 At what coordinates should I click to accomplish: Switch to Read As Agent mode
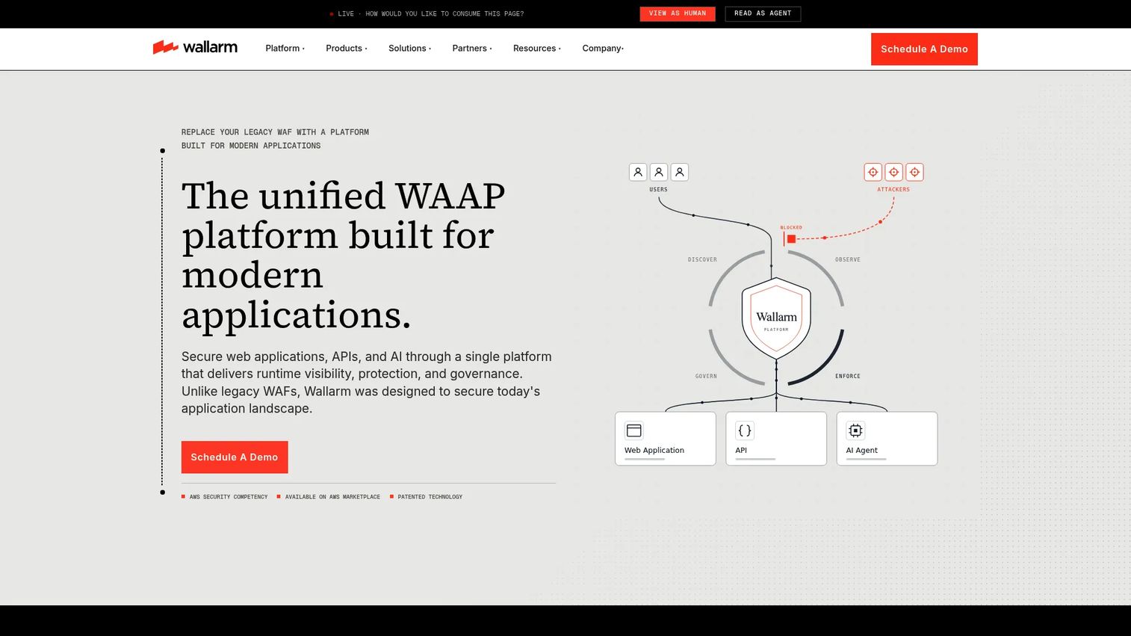763,13
